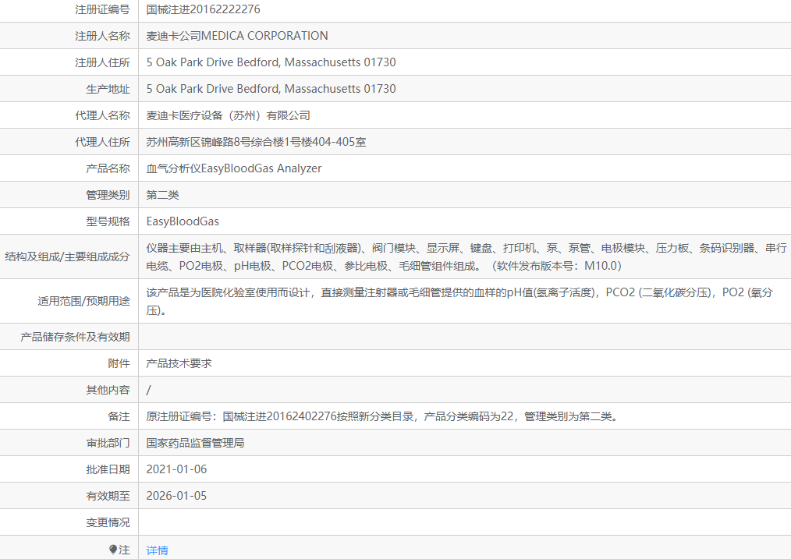
Task: Click the 其他内容 label
Action: pos(108,390)
